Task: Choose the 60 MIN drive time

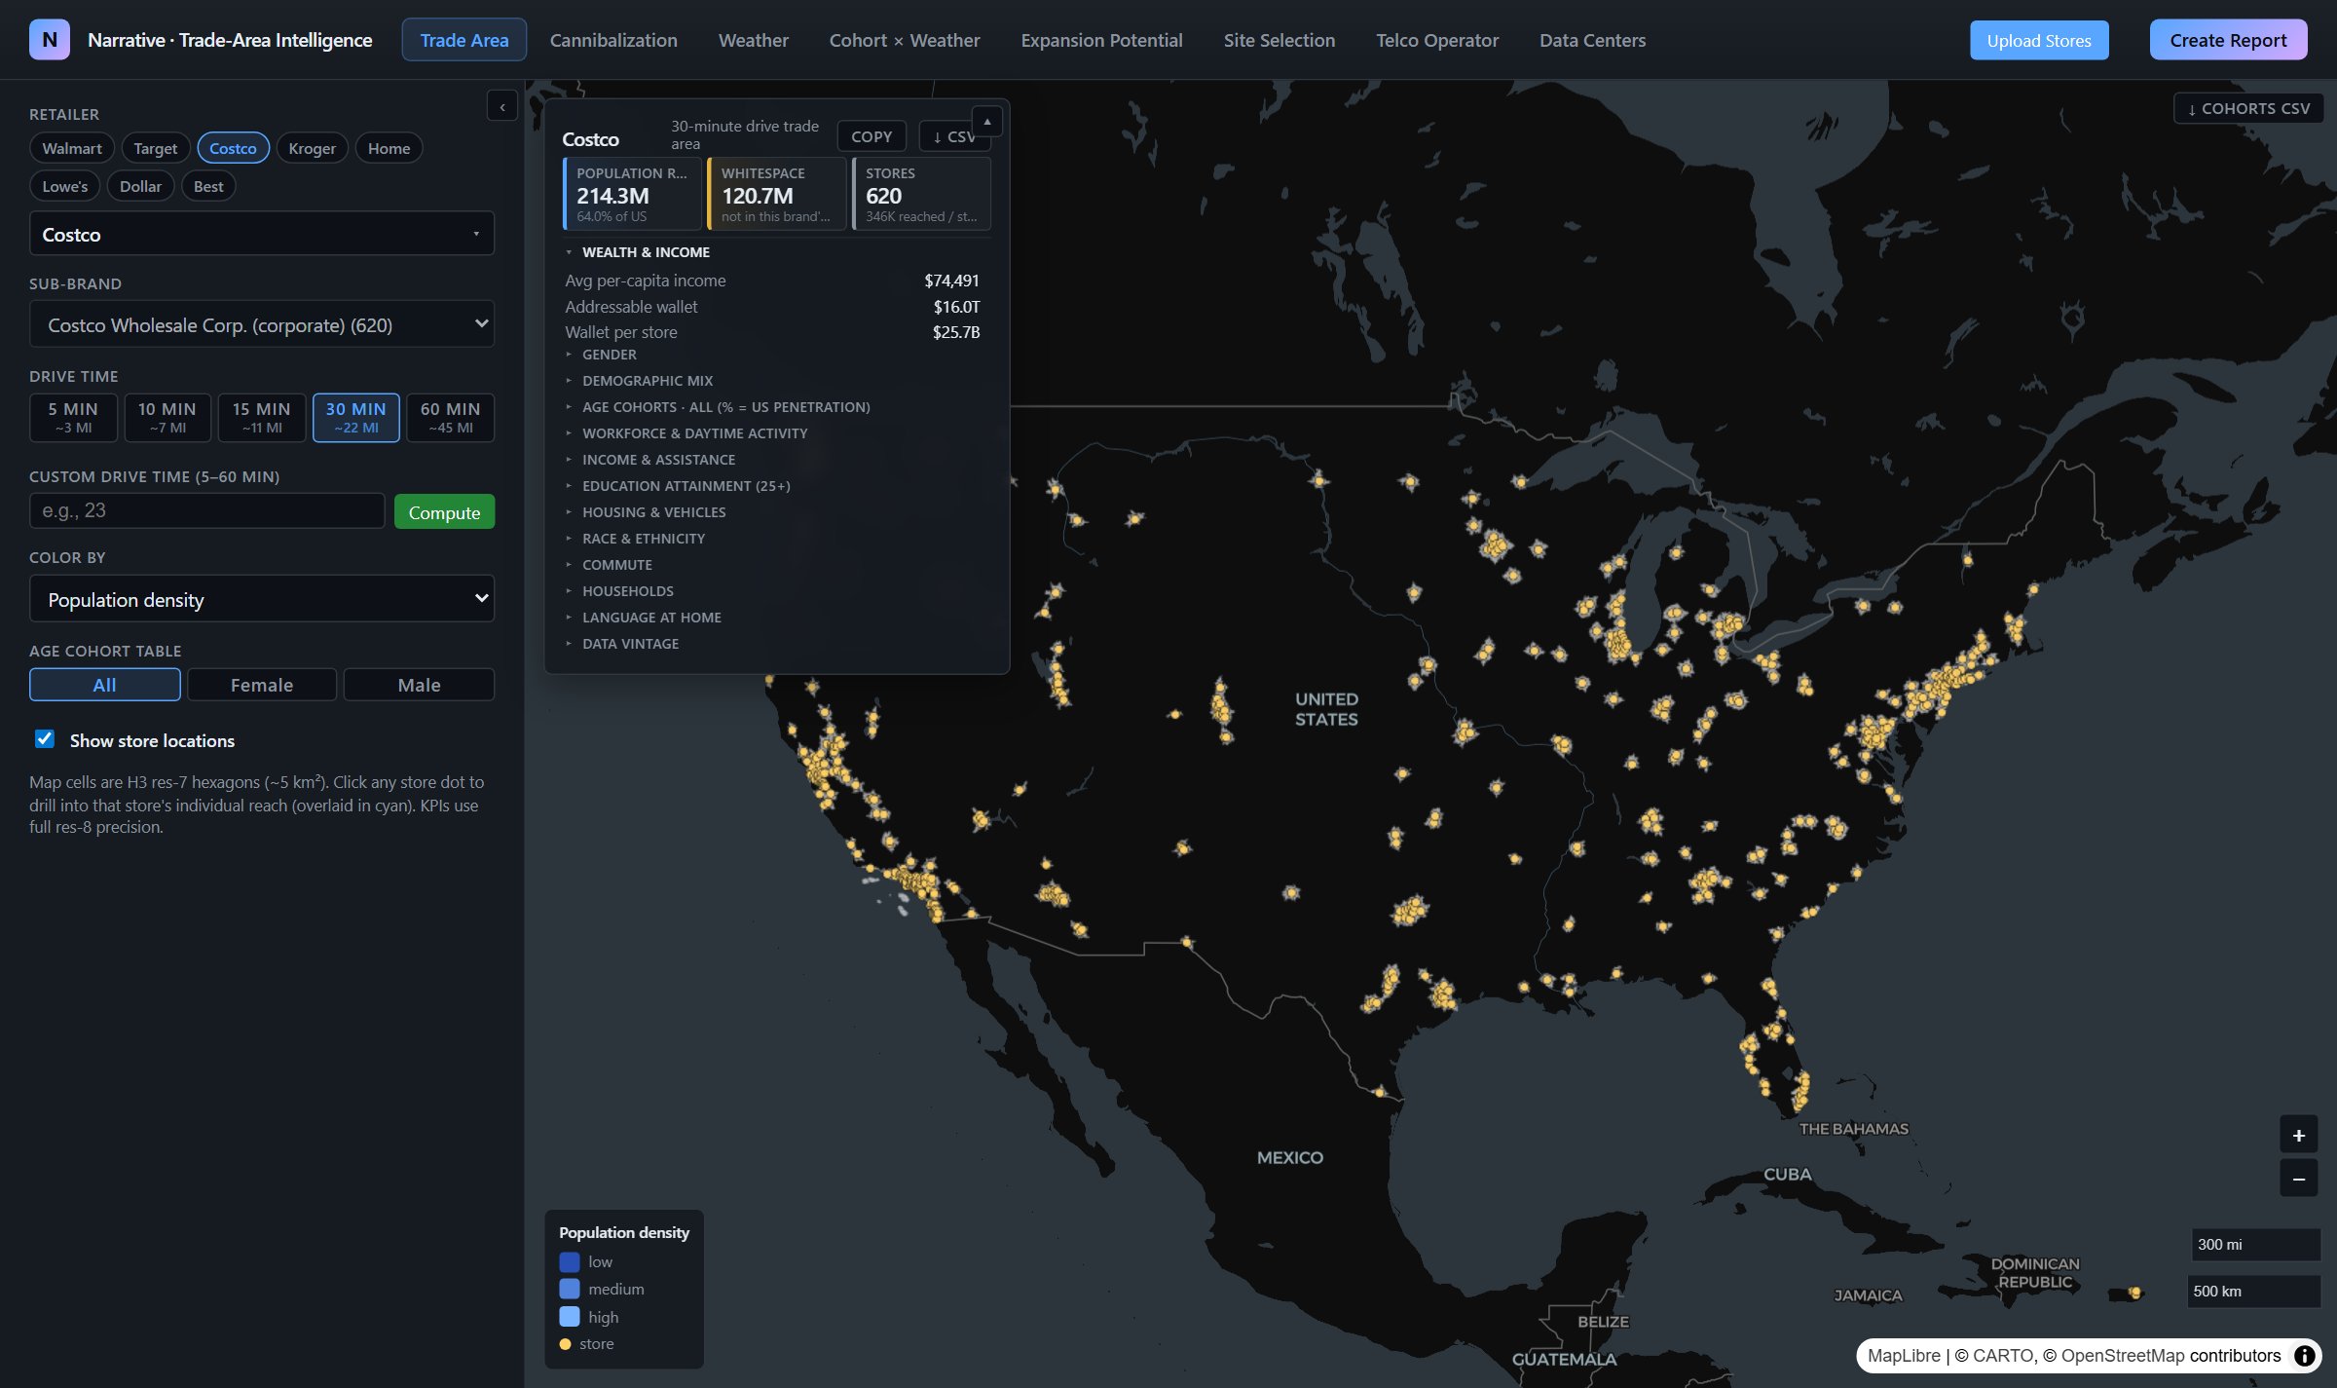Action: 451,417
